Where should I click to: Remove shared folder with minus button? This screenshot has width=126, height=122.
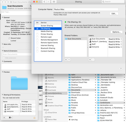tap(69, 60)
